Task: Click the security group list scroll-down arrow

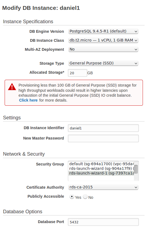Action: (x=136, y=179)
